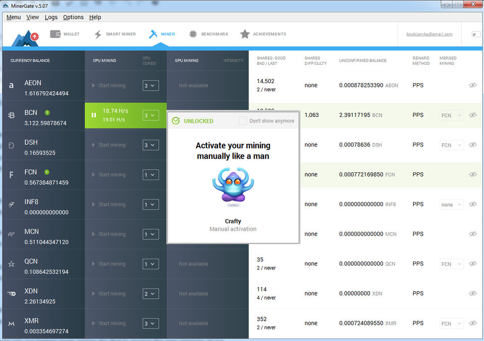This screenshot has width=484, height=341.
Task: Click the Achievements star icon
Action: [245, 34]
